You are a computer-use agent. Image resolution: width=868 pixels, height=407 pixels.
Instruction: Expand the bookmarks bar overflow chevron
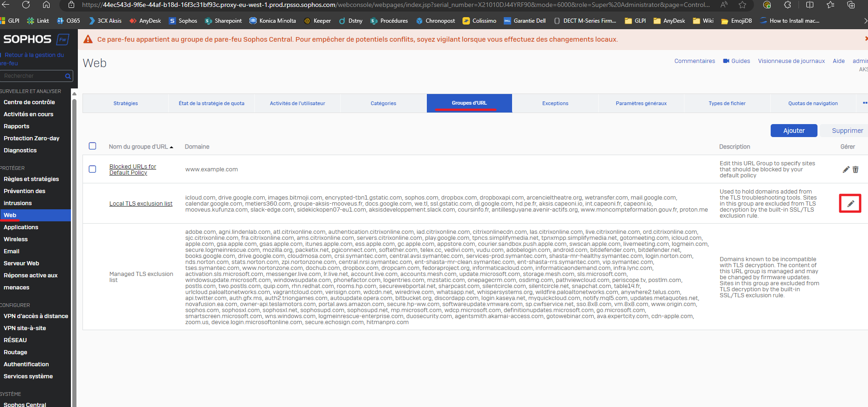[865, 21]
